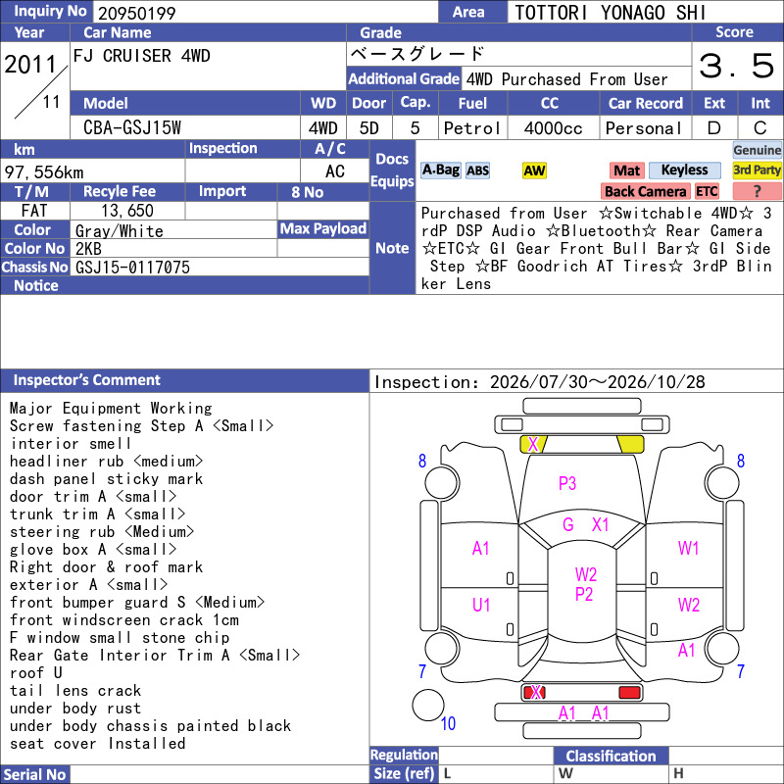This screenshot has height=784, width=784.
Task: Click the yellow 3rd Party legend badge
Action: (x=757, y=171)
